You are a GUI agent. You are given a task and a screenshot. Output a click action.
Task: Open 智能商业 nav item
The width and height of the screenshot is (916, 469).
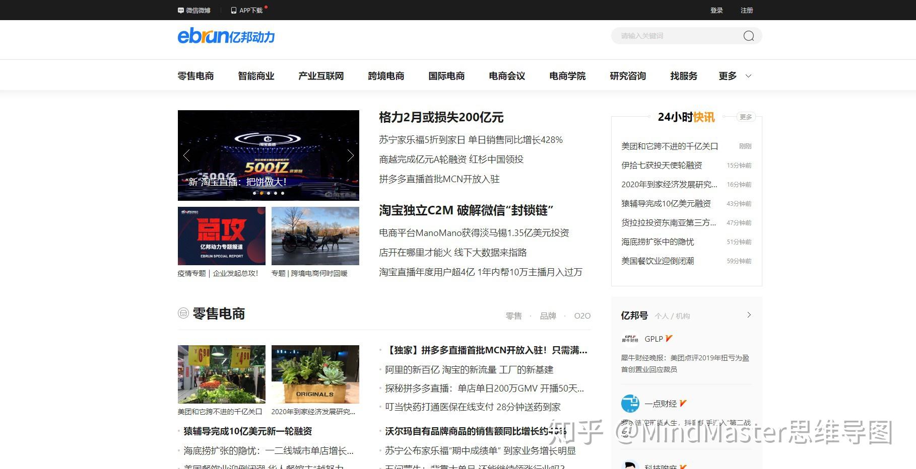(x=256, y=76)
